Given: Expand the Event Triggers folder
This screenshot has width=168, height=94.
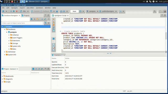Looking at the screenshot, I should pos(9,38).
